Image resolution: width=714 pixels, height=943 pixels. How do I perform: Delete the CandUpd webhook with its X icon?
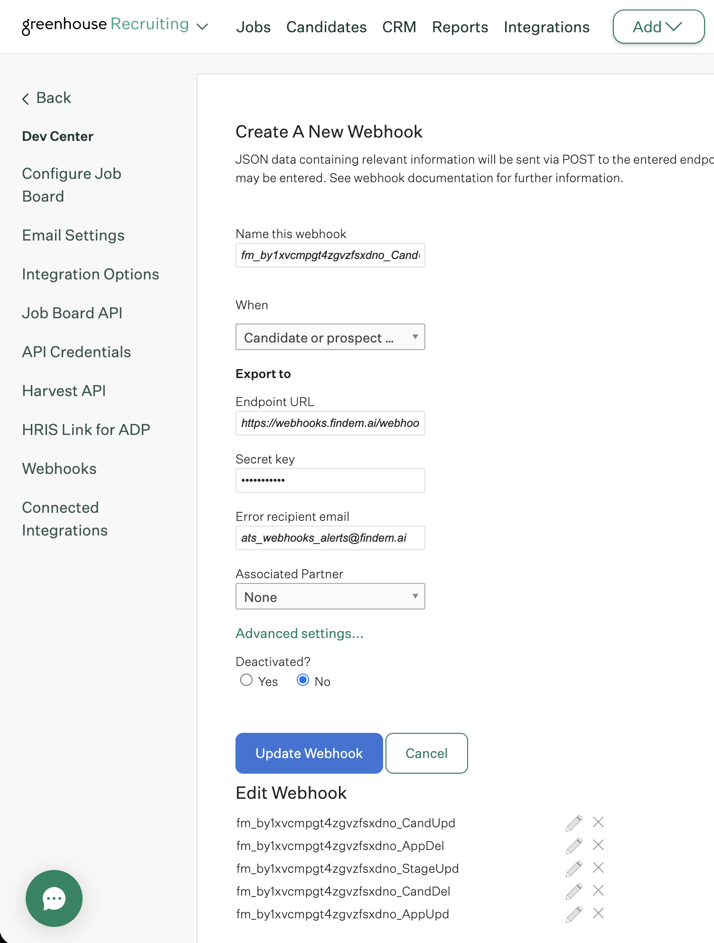[598, 822]
